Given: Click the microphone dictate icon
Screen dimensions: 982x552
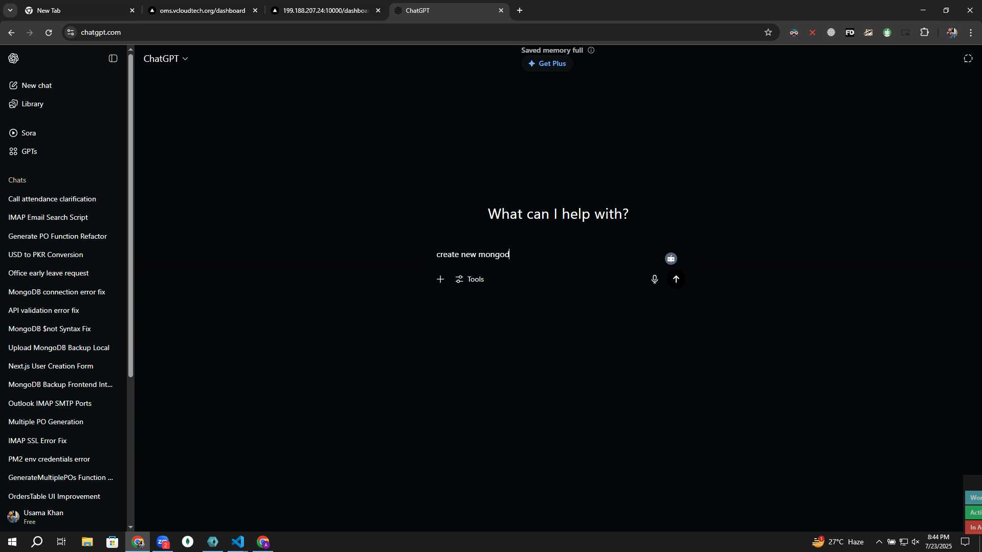Looking at the screenshot, I should pos(654,279).
